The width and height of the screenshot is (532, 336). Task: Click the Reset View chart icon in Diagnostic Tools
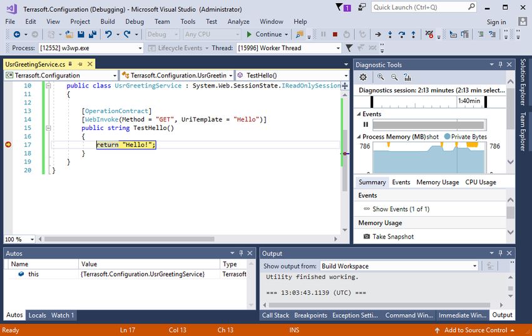pyautogui.click(x=407, y=77)
